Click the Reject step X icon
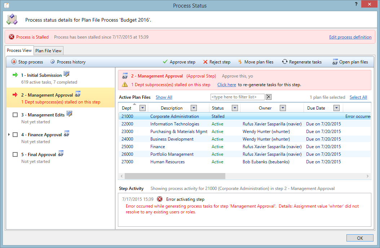The height and width of the screenshot is (248, 380). (x=205, y=62)
